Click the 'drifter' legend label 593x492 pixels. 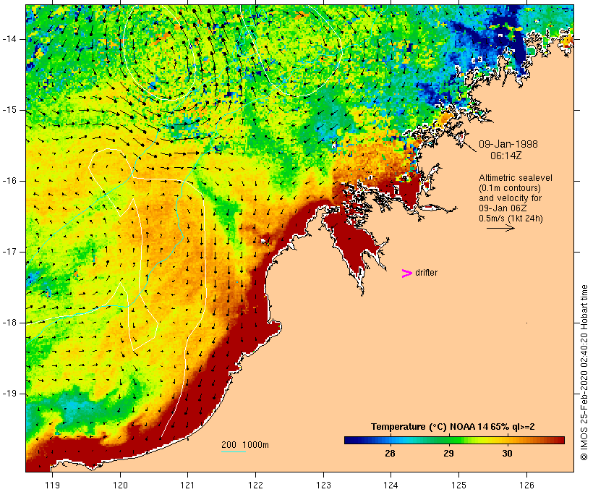[426, 273]
